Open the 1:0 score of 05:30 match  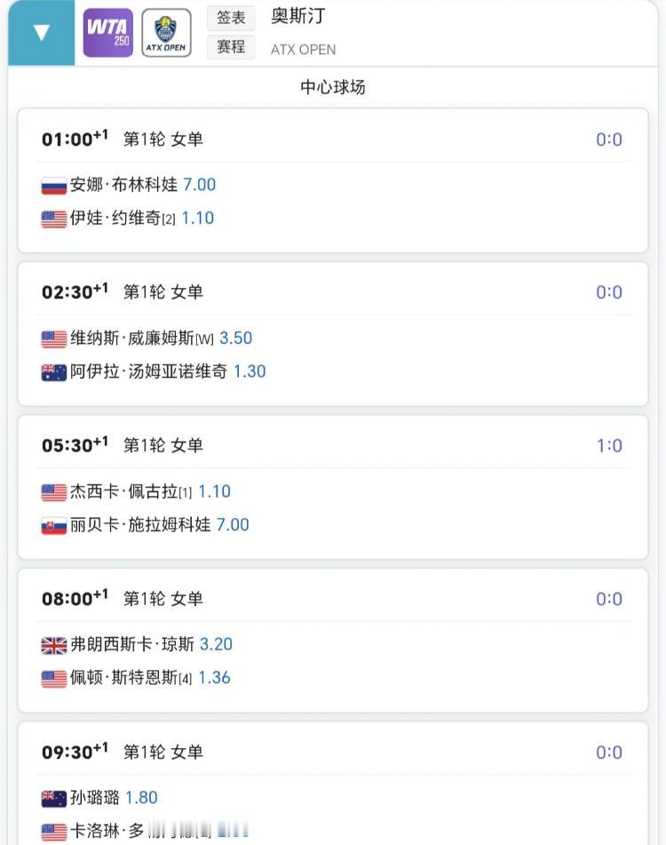tap(609, 446)
